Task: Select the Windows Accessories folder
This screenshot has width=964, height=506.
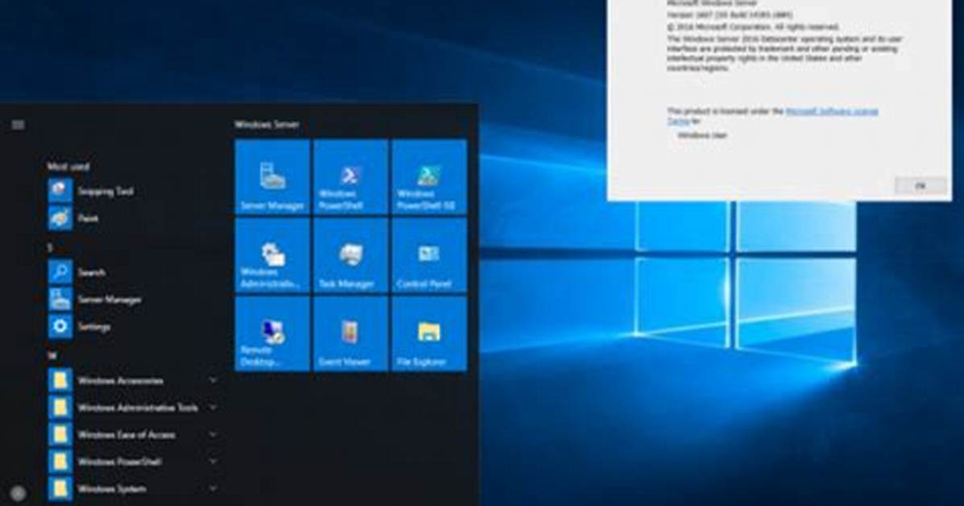Action: click(132, 380)
